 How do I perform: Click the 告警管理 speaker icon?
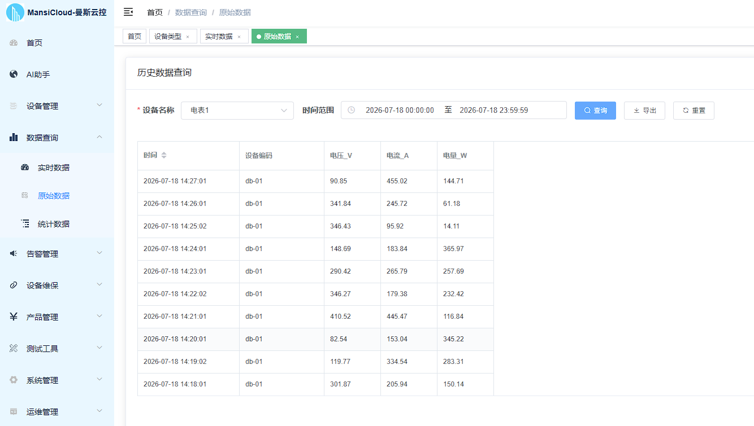(x=14, y=254)
